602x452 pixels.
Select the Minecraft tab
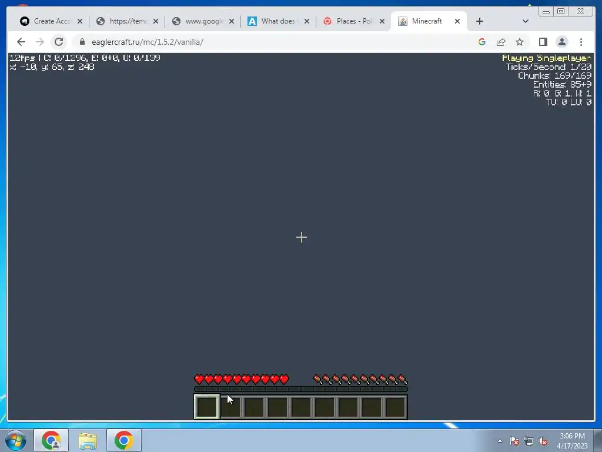tap(426, 21)
